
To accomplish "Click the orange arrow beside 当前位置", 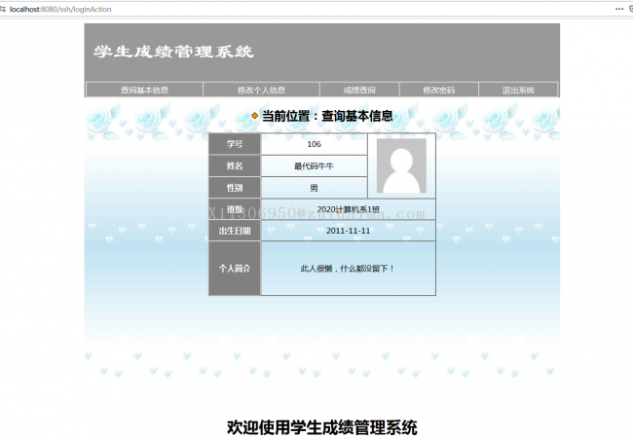I will [x=255, y=116].
